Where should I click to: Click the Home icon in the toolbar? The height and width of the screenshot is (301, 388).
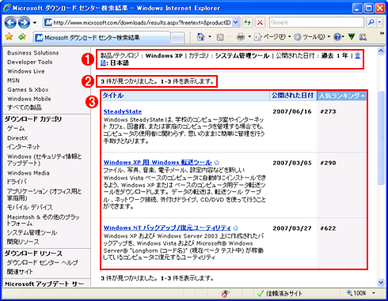[201, 37]
